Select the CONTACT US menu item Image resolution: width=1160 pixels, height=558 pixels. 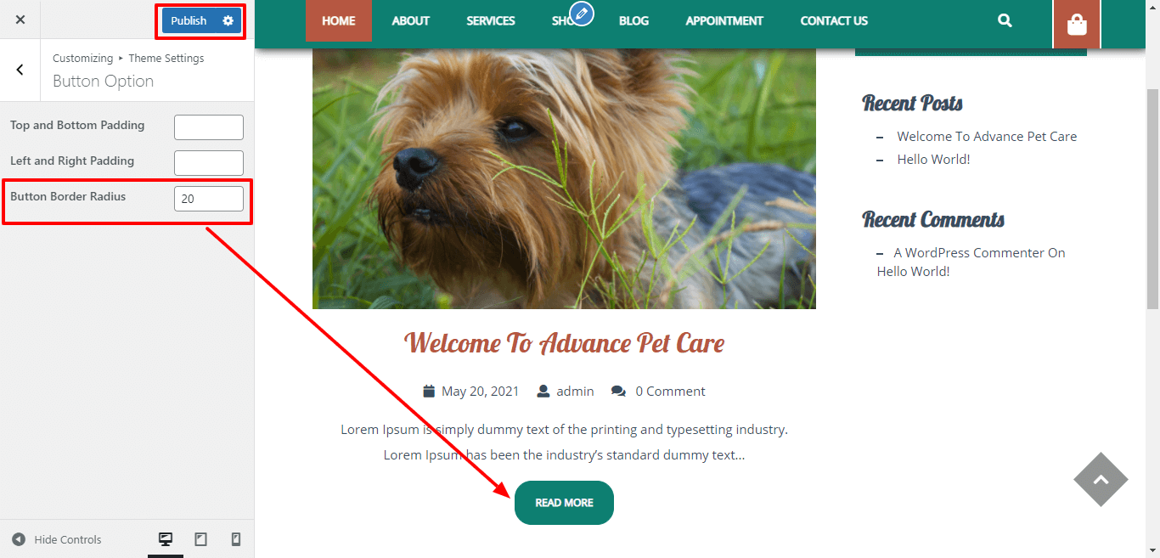[834, 20]
